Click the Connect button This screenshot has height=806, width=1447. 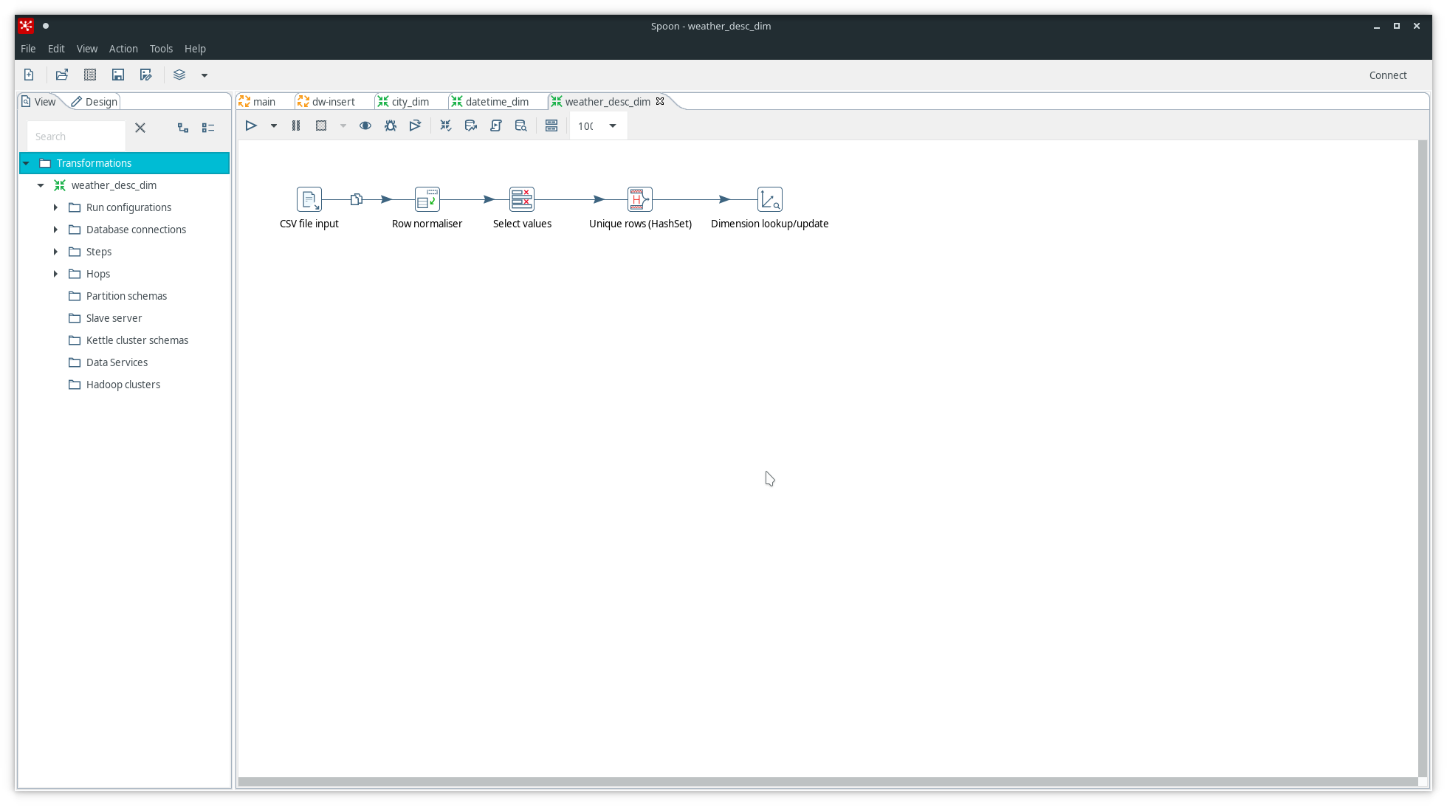1388,75
